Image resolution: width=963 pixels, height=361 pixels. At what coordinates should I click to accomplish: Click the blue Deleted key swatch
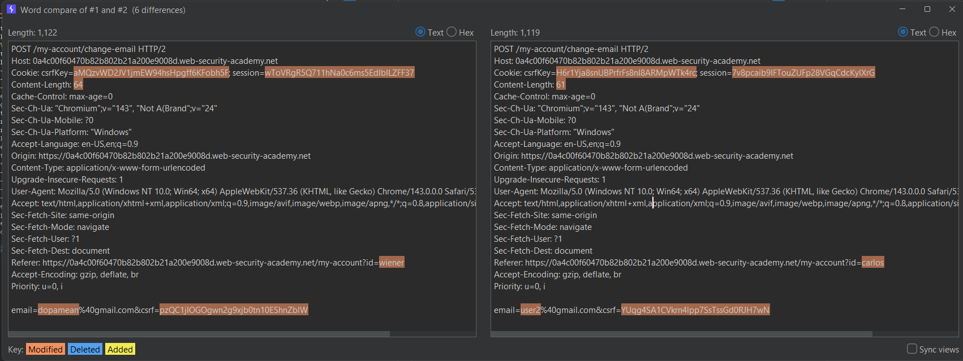tap(85, 349)
